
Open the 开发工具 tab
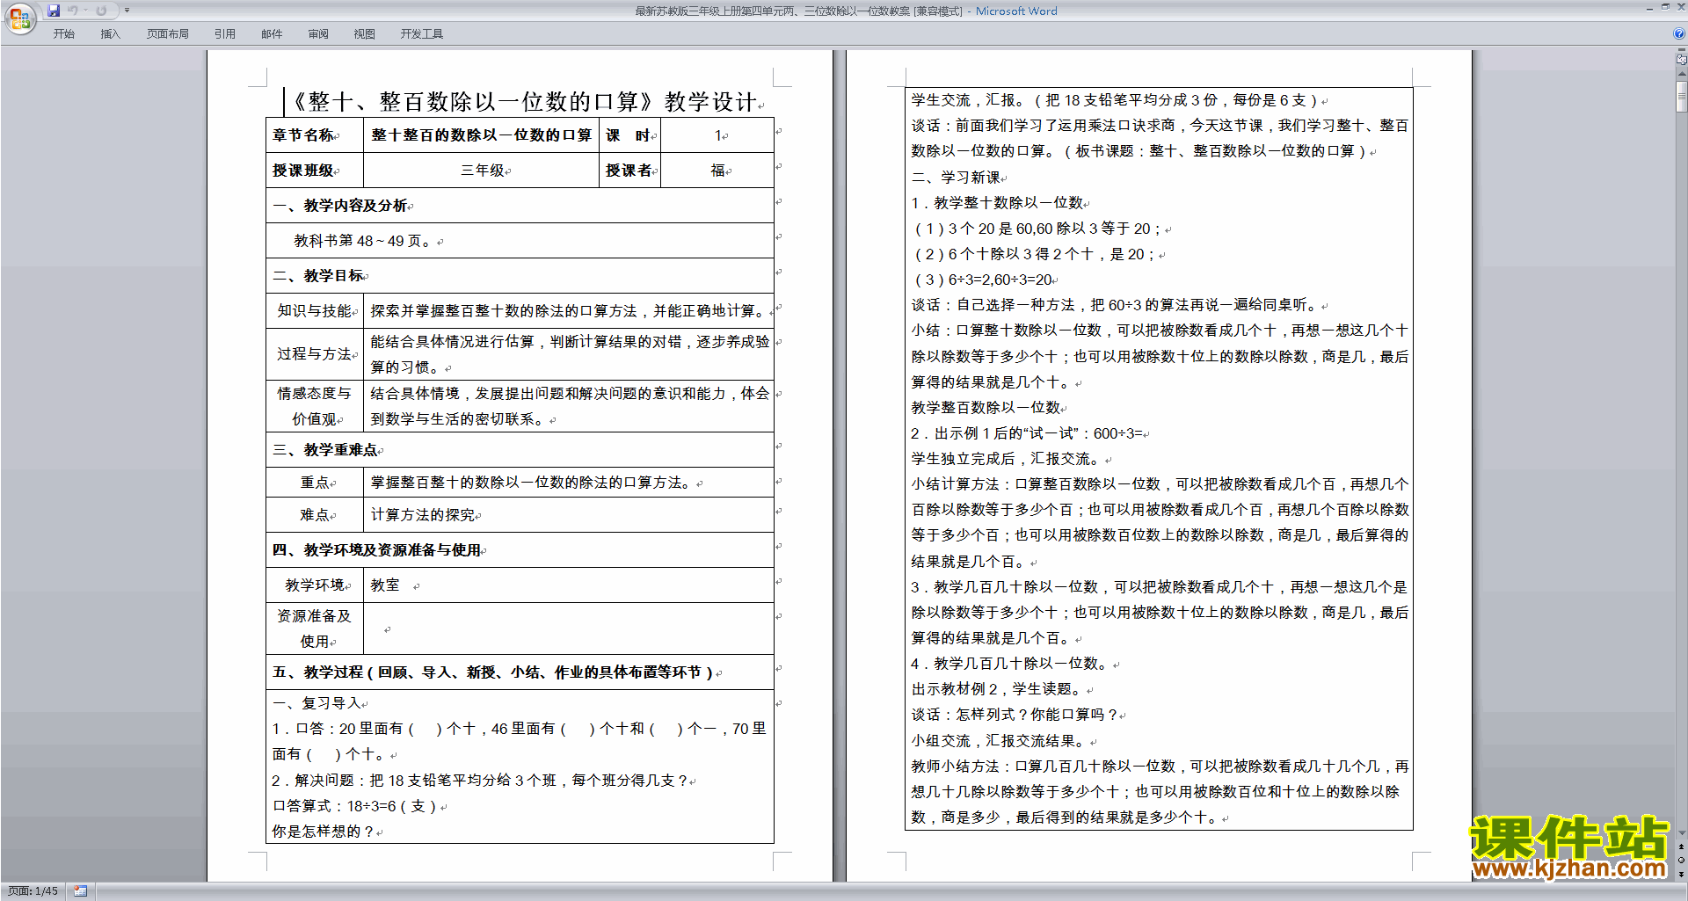click(421, 34)
